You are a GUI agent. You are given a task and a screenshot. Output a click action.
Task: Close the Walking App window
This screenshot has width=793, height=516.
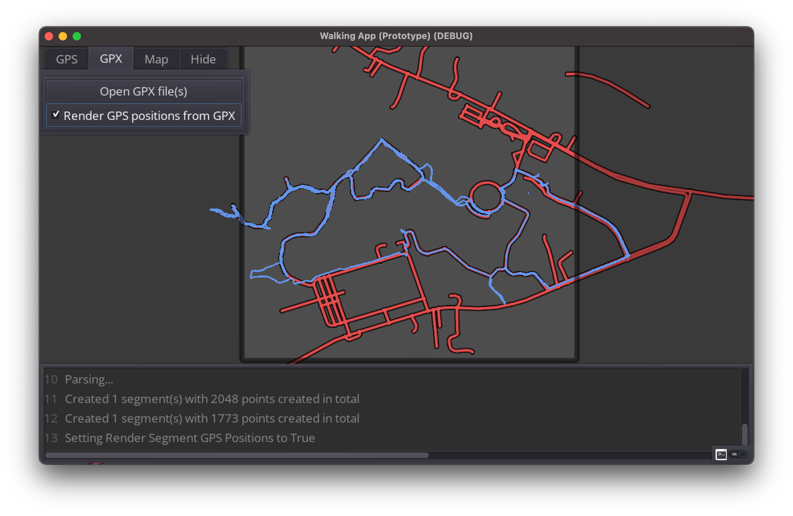coord(49,36)
